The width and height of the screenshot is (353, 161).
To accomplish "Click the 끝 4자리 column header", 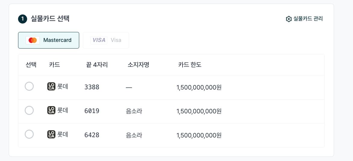I will (97, 65).
